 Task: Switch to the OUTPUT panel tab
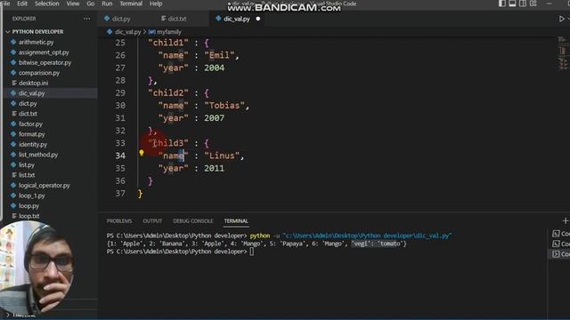[x=152, y=221]
